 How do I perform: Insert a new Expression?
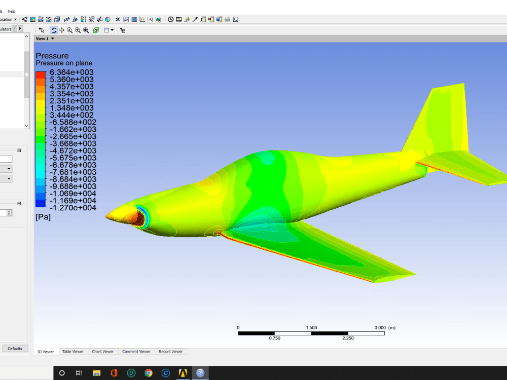tap(126, 19)
